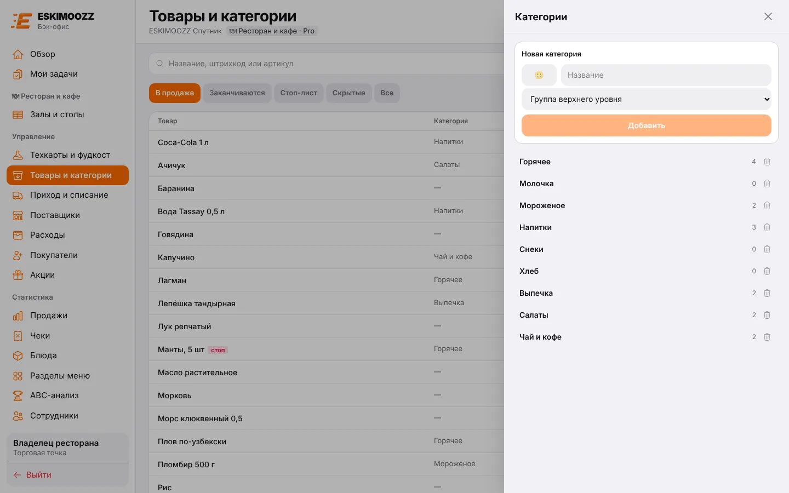Open ABC-анализ statistics page
789x493 pixels.
[67, 395]
